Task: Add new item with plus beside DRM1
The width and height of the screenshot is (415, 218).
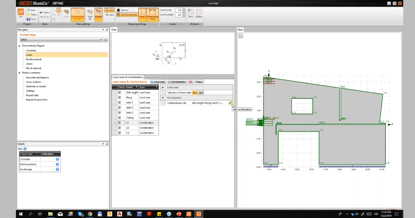Action: point(105,40)
